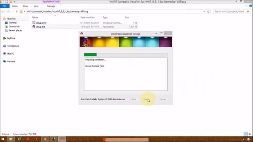Open the Share ribbon tab
Image resolution: width=253 pixels, height=142 pixels.
pyautogui.click(x=25, y=6)
